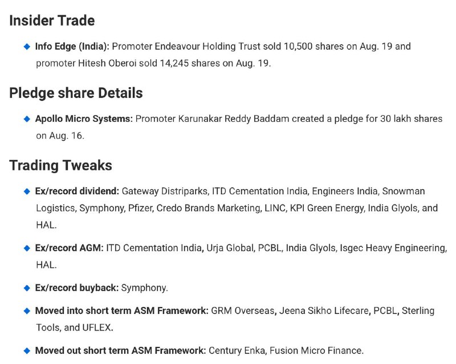This screenshot has height=364, width=456.
Task: Click the diamond bullet beside Ex/record buyback
Action: (27, 288)
